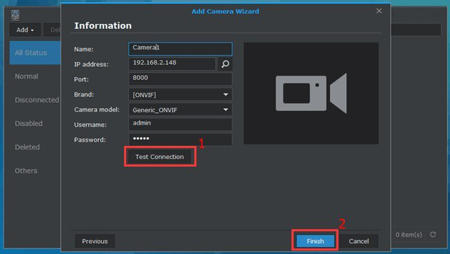The height and width of the screenshot is (254, 450).
Task: Click the Name field containing Camera1
Action: (181, 49)
